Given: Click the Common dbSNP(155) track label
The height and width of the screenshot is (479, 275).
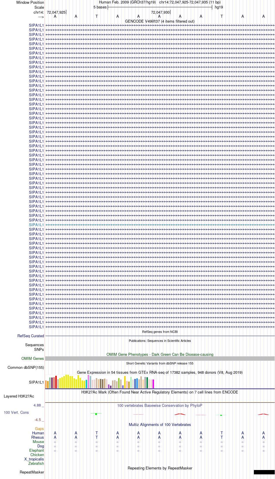Looking at the screenshot, I should [26, 367].
